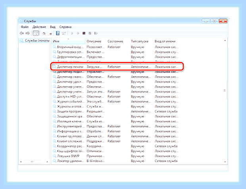Select the Дефрагментация service name
246x189 pixels.
(x=71, y=57)
